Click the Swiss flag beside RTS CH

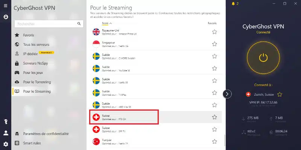click(96, 117)
